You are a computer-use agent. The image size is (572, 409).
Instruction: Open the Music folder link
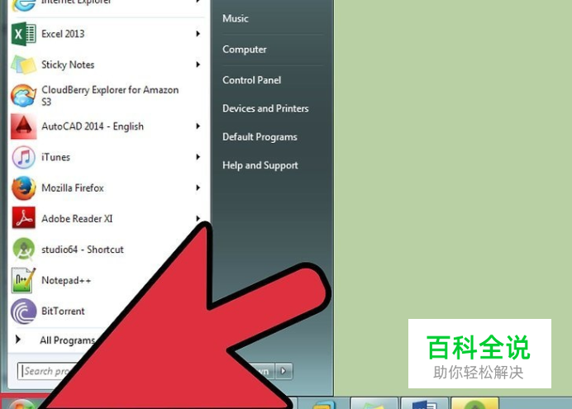click(236, 18)
